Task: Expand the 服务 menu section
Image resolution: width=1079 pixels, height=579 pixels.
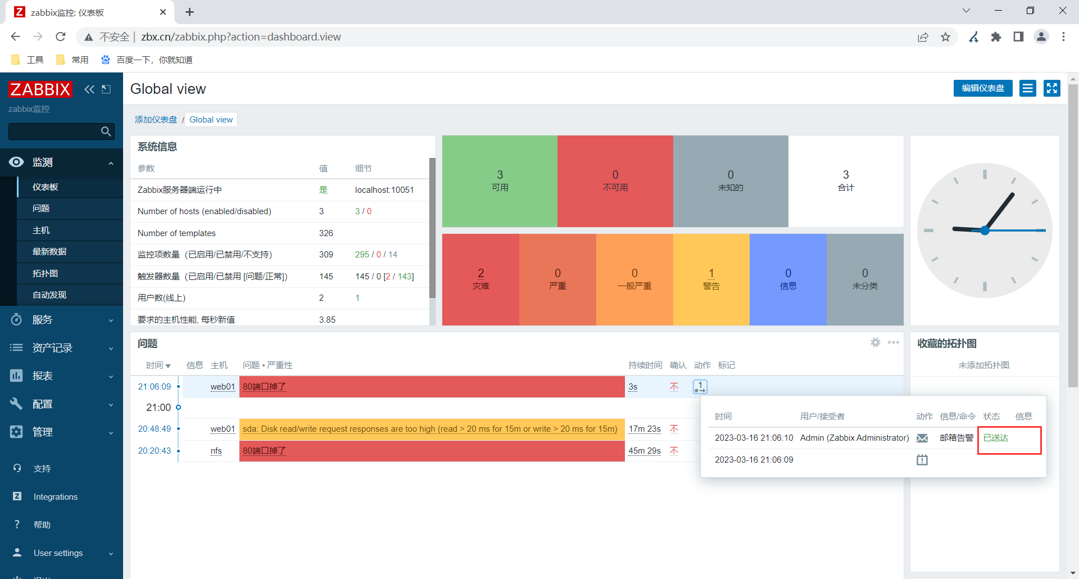Action: pyautogui.click(x=111, y=320)
